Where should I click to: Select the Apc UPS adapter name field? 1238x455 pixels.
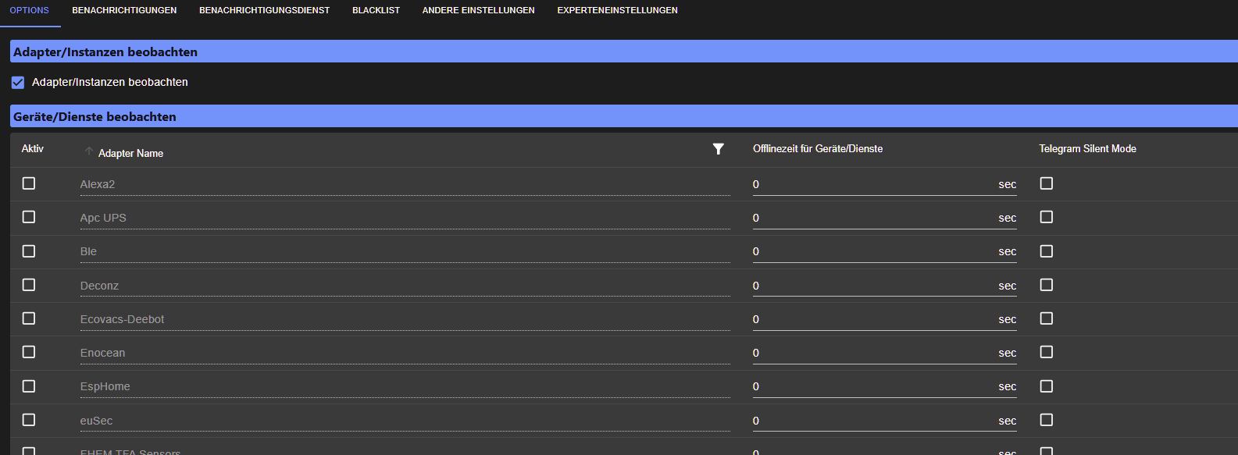(x=405, y=218)
